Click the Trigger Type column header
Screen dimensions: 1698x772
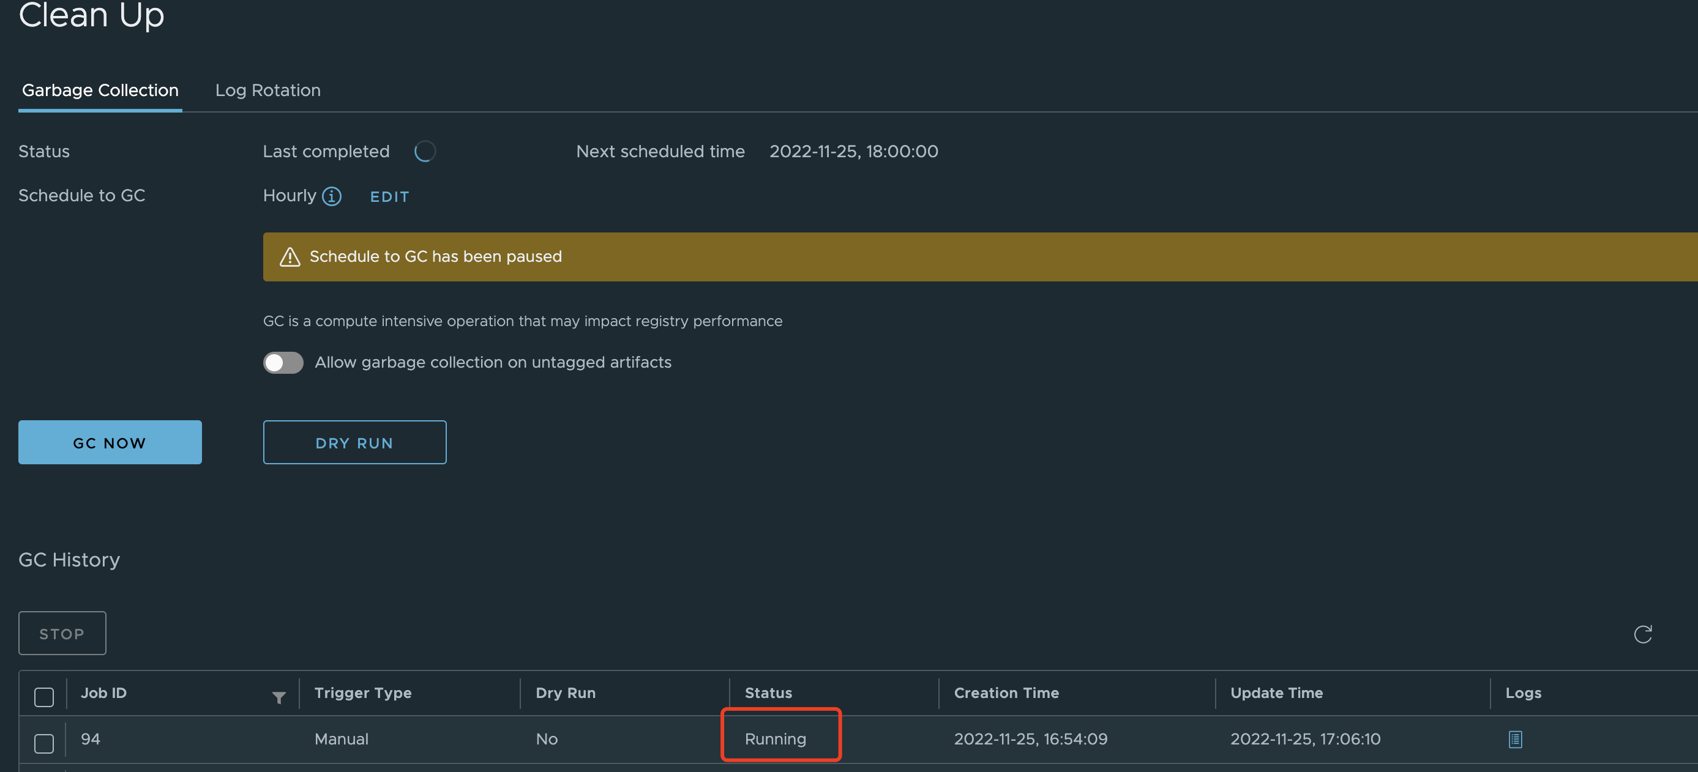pos(362,693)
